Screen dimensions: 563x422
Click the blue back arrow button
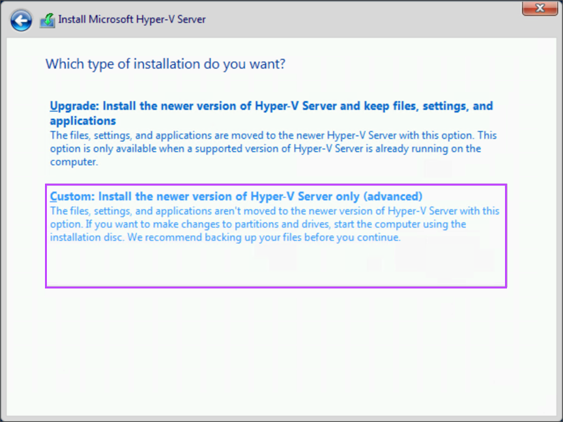(x=21, y=20)
